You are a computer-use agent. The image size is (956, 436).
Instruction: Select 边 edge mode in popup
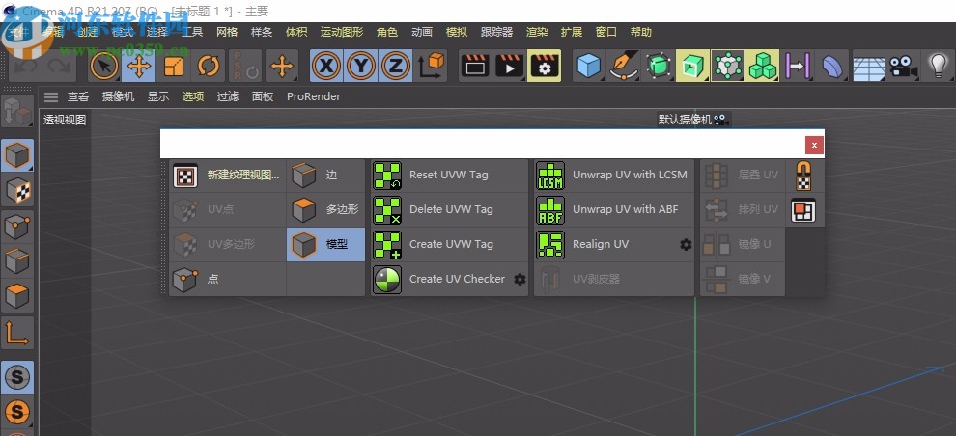325,176
